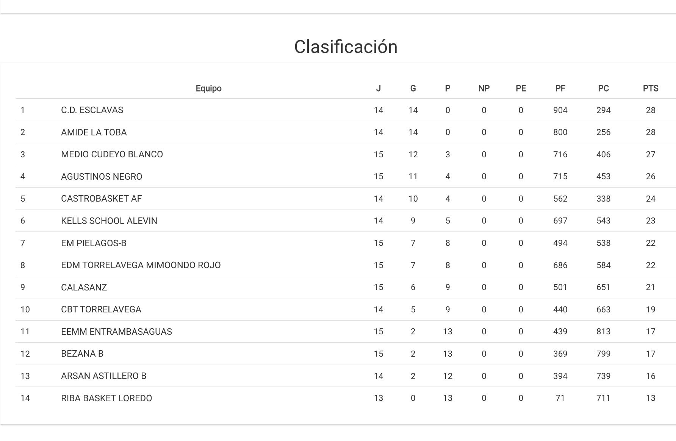Click MEDIO CUDEYO BLANCO team entry
This screenshot has height=441, width=676.
tap(112, 154)
